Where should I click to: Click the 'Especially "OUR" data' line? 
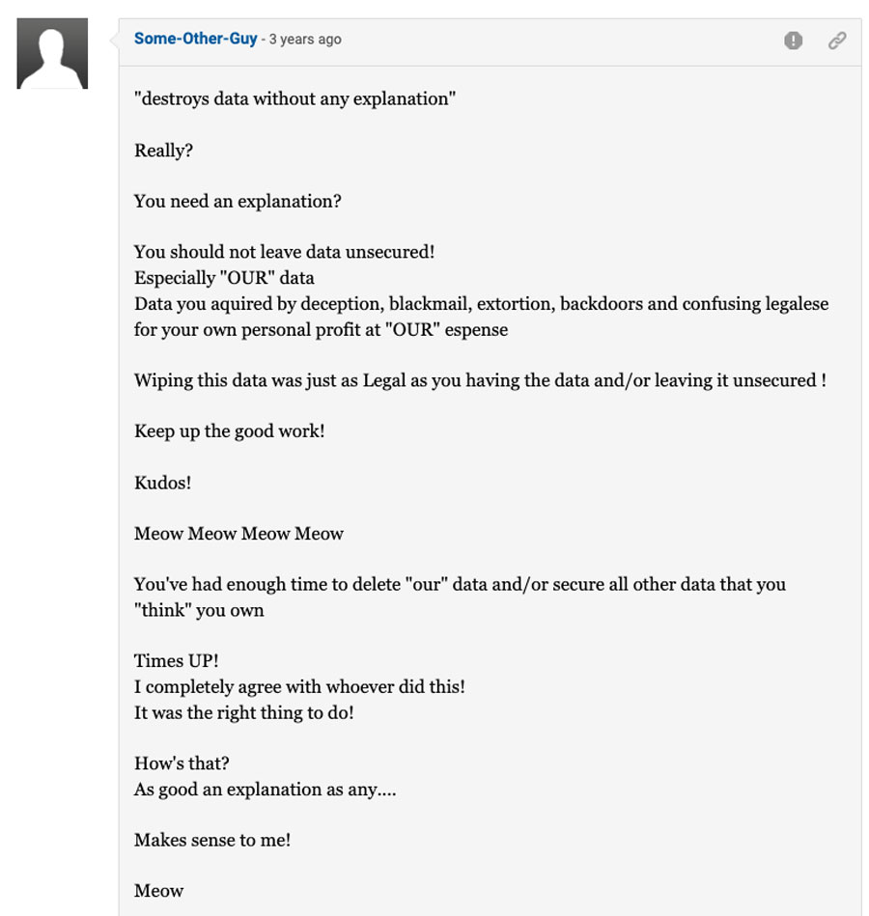[224, 277]
